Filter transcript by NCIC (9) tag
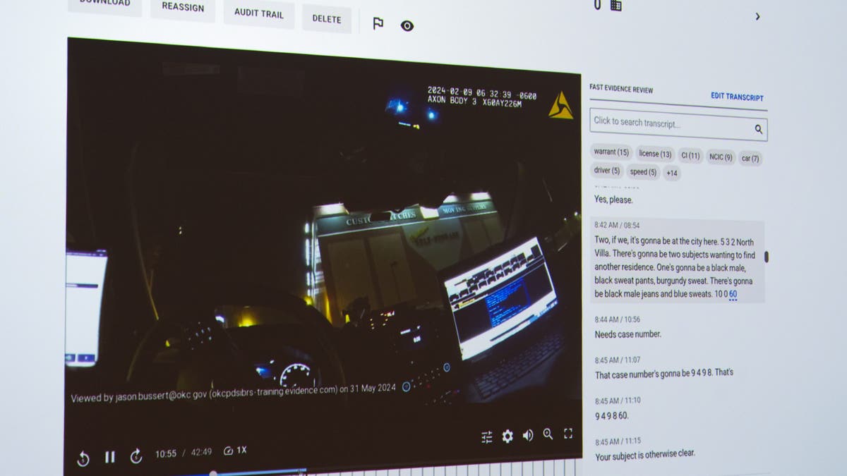847x476 pixels. click(x=721, y=157)
